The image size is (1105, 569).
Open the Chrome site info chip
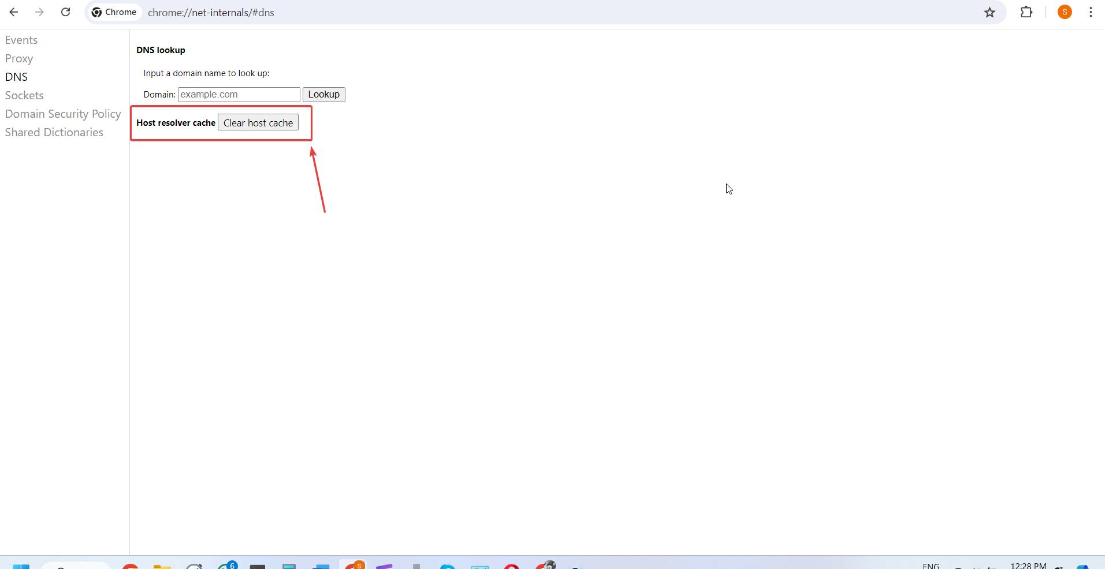point(114,12)
